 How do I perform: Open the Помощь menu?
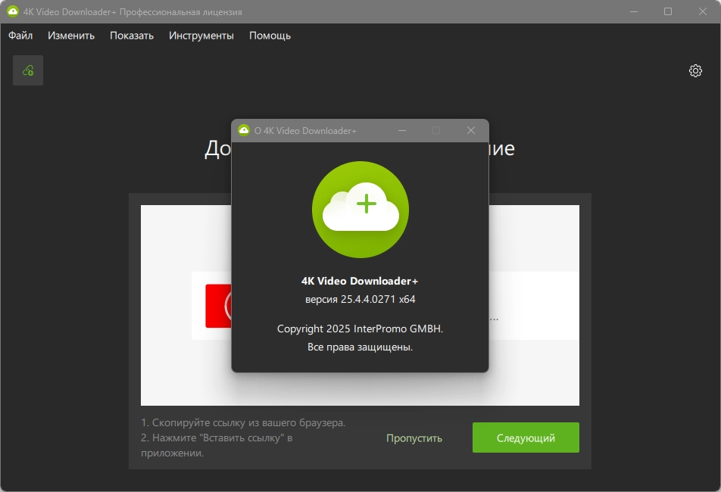point(270,36)
